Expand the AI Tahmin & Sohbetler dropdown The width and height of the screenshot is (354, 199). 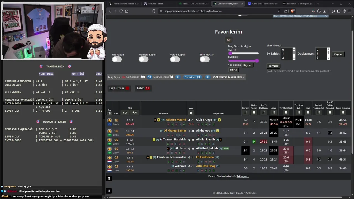pyautogui.click(x=229, y=77)
